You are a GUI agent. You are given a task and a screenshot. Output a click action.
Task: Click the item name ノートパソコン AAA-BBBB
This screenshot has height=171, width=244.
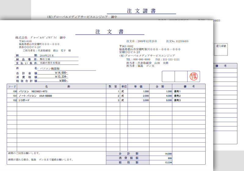[35, 96]
